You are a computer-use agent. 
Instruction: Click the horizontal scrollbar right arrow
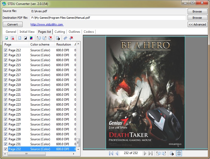(74, 154)
